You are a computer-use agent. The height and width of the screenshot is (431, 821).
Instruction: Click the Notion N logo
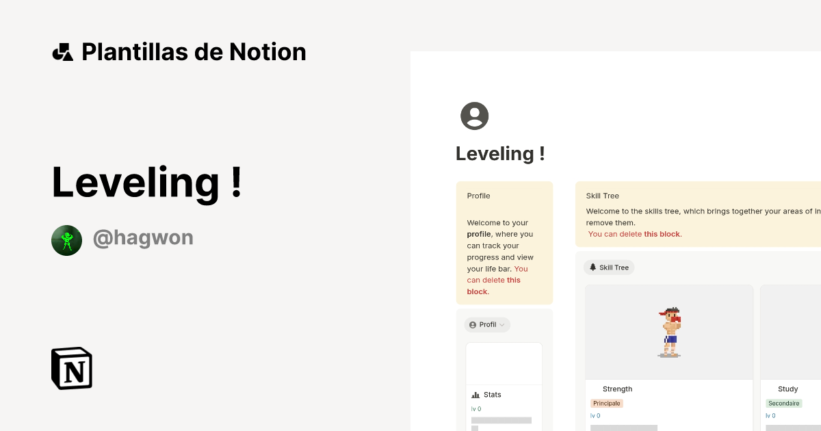pos(71,368)
